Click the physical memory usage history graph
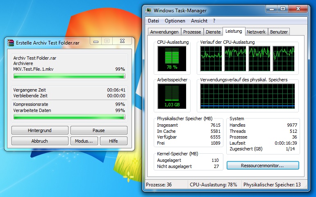 point(248,96)
